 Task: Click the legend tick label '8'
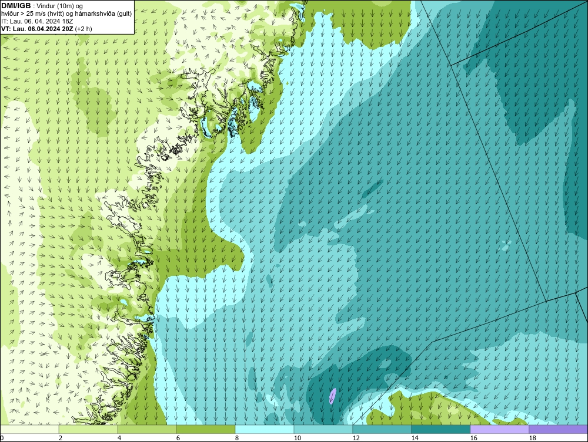click(x=236, y=438)
